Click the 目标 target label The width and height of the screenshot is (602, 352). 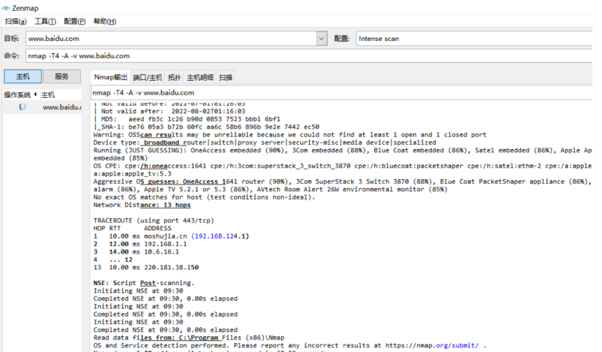(12, 39)
